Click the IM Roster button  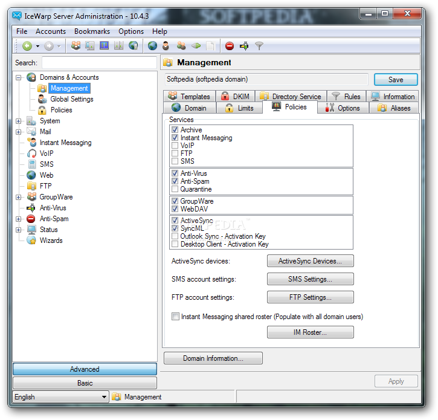point(311,332)
